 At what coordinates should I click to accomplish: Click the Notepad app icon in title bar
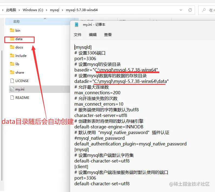77,25
